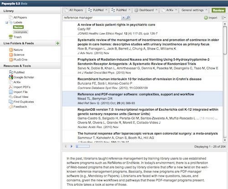The width and height of the screenshot is (228, 189).
Task: Click the Import File icon
Action: pos(11,92)
